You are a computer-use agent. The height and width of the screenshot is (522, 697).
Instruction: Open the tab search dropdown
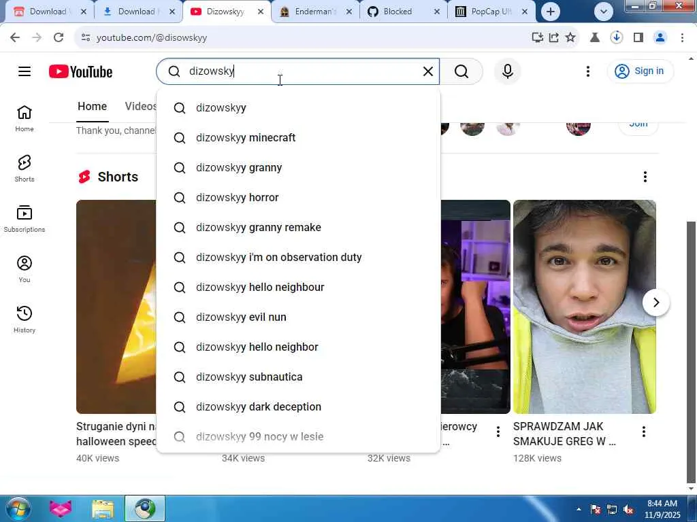[603, 12]
